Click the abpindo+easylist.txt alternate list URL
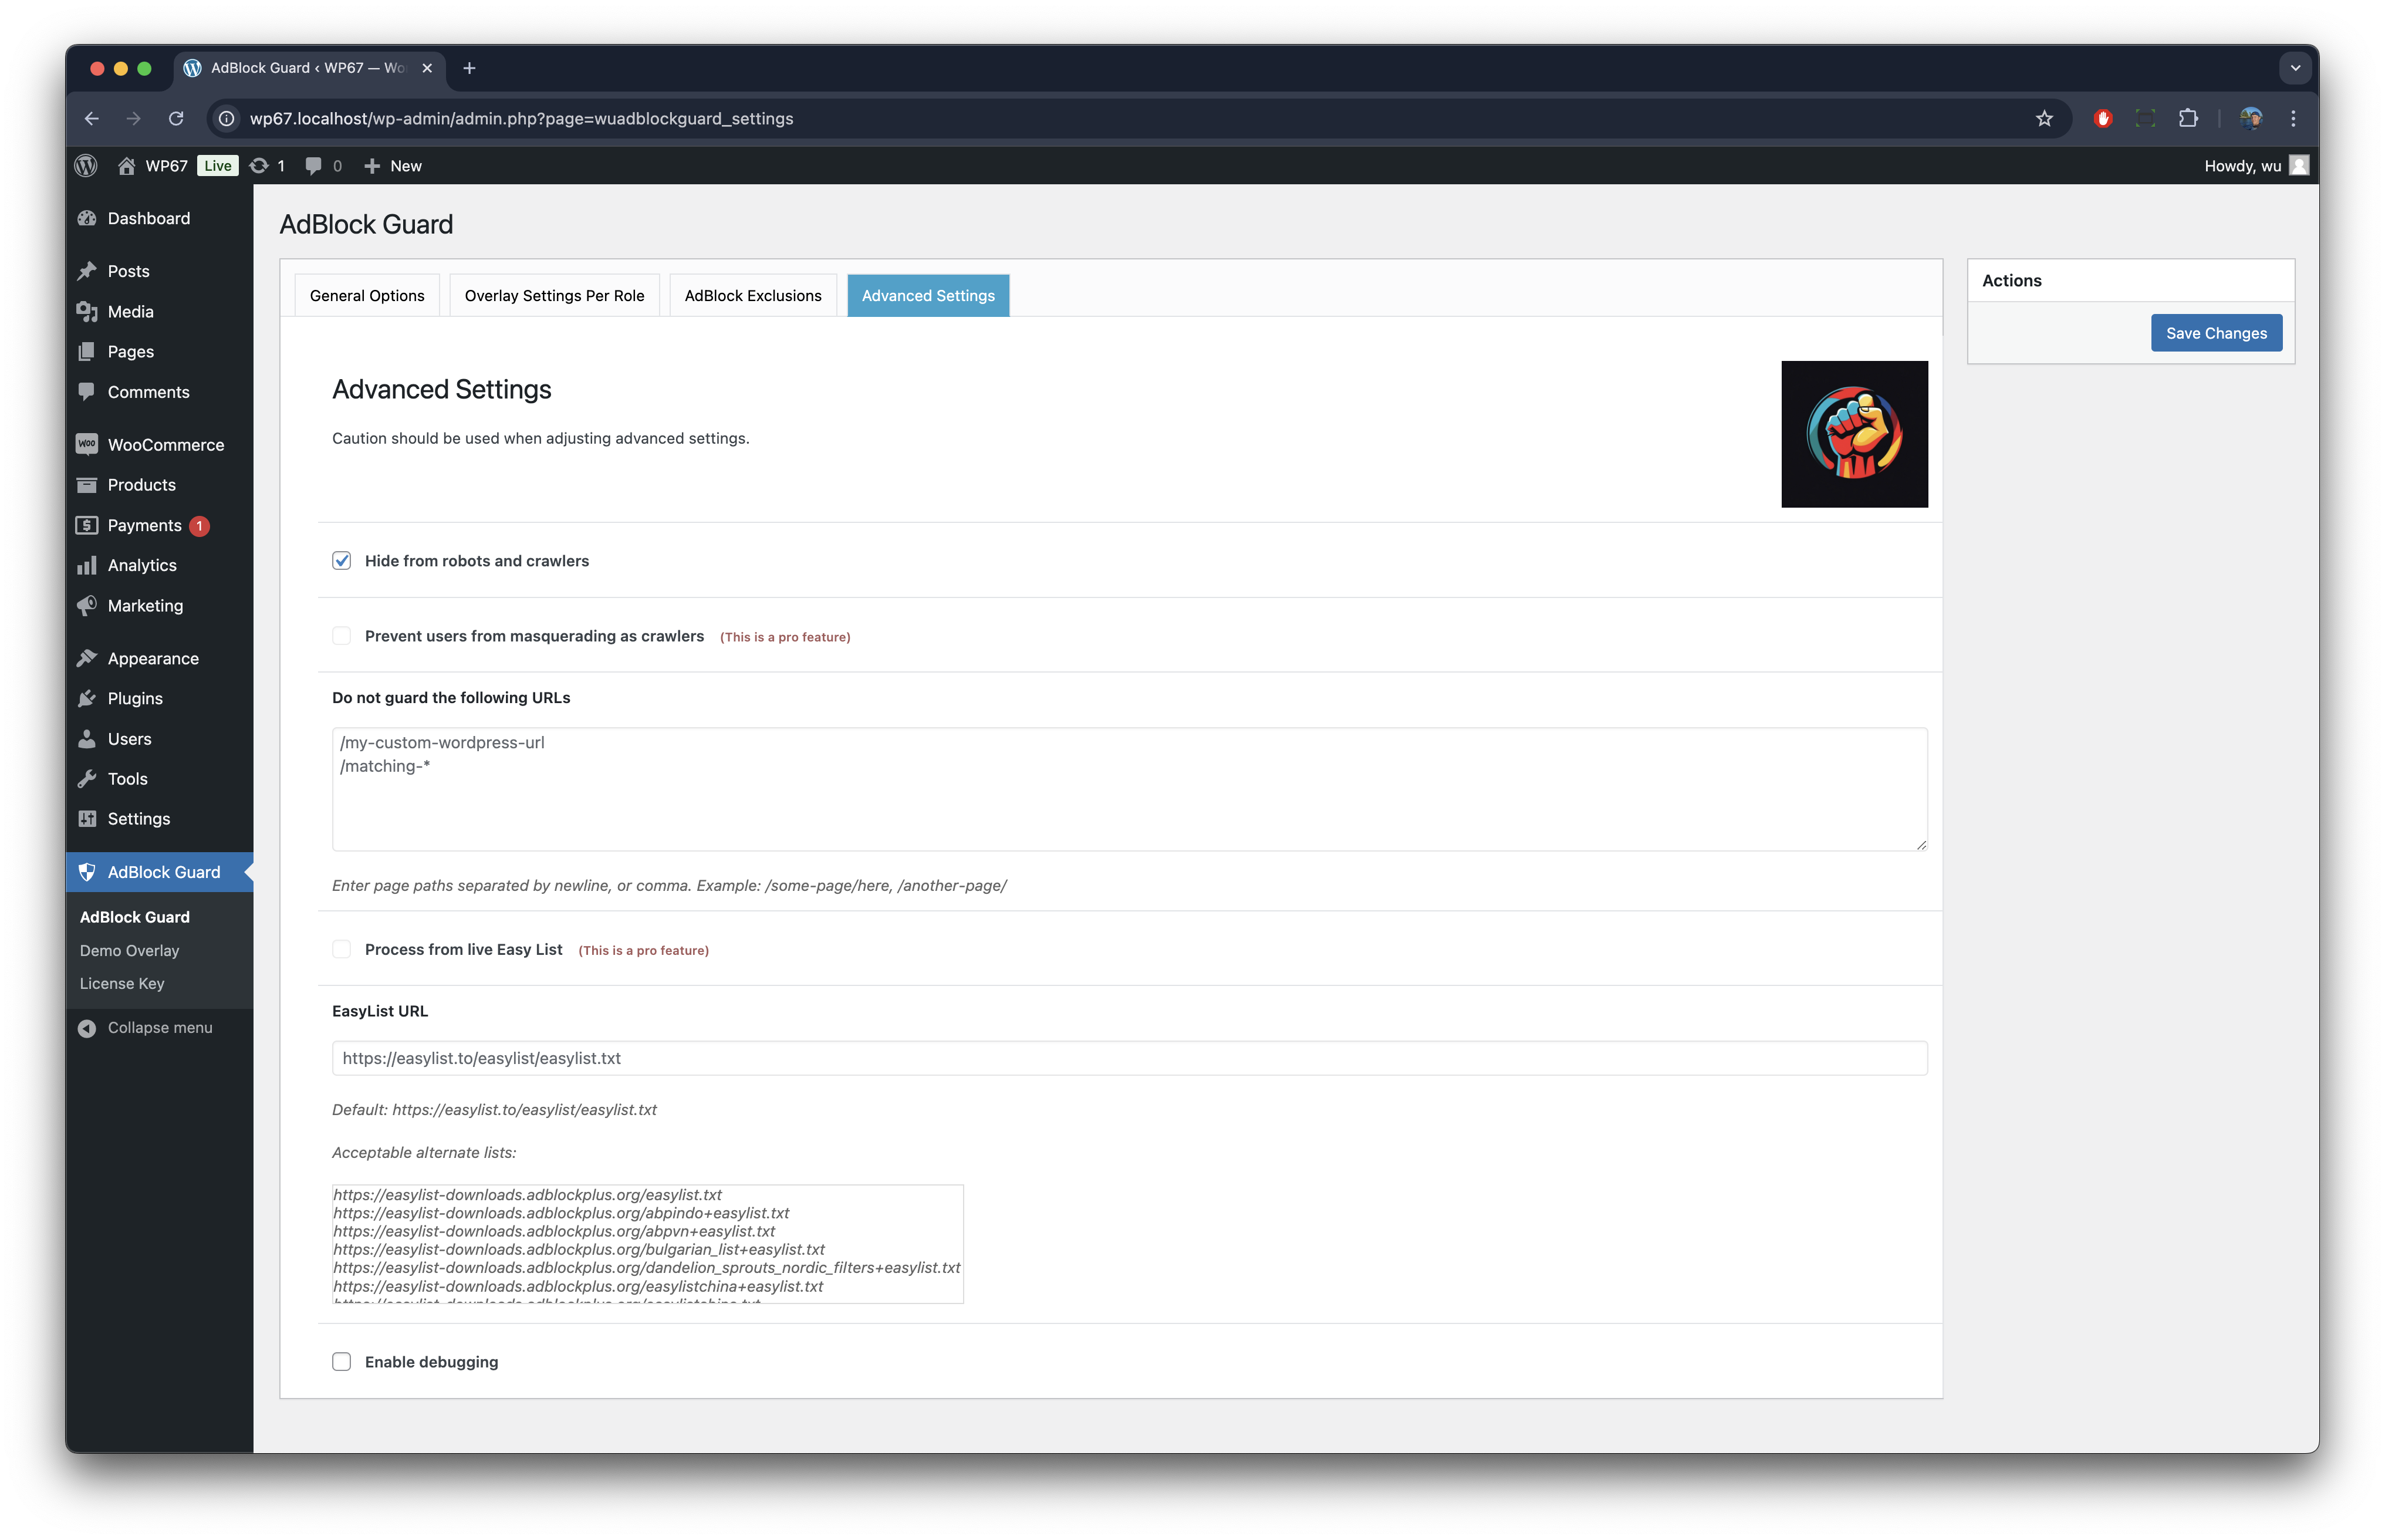The width and height of the screenshot is (2385, 1540). pyautogui.click(x=561, y=1213)
